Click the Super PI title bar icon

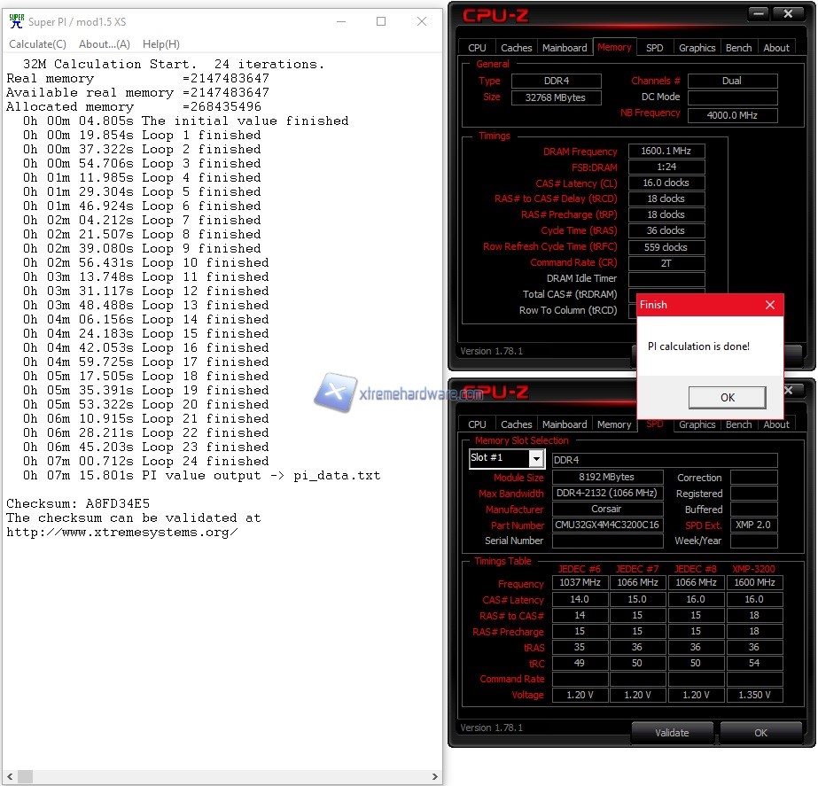(16, 21)
